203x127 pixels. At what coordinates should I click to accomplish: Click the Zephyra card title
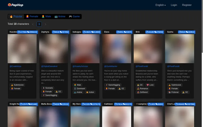click(x=45, y=32)
